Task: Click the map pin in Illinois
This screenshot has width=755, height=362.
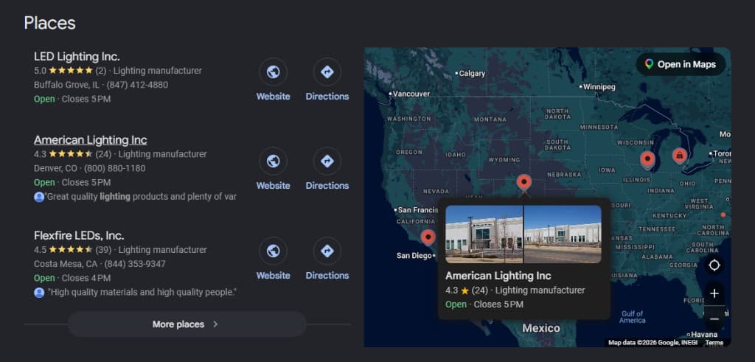Action: coord(647,159)
